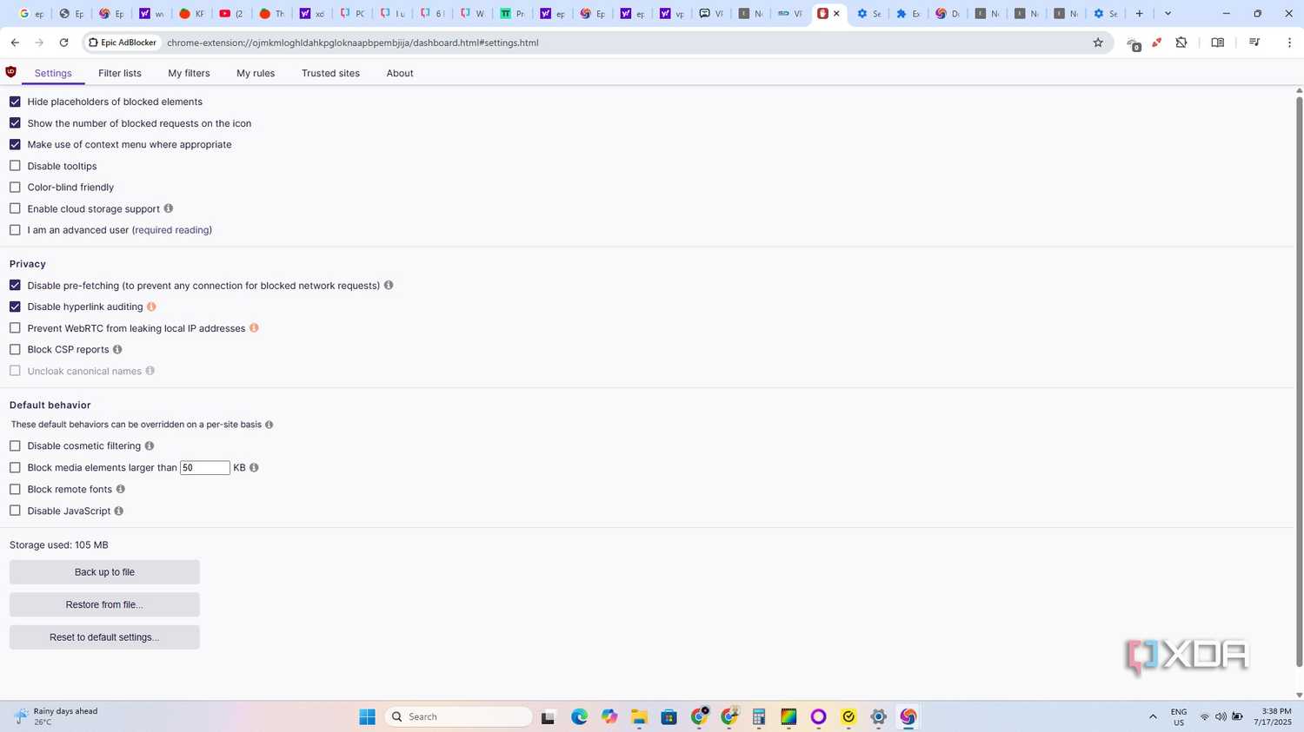Click the info icon next to Disable pre-fetching
Screen dimensions: 1304x732
tap(389, 285)
